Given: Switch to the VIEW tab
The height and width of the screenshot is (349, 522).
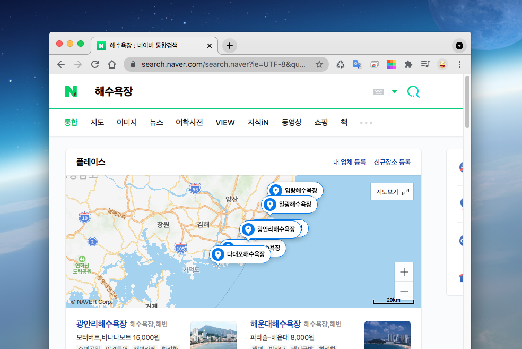Looking at the screenshot, I should pyautogui.click(x=225, y=122).
